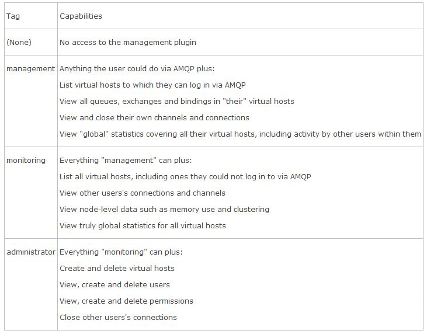Click the 'View "global" statistics' line

coord(240,134)
